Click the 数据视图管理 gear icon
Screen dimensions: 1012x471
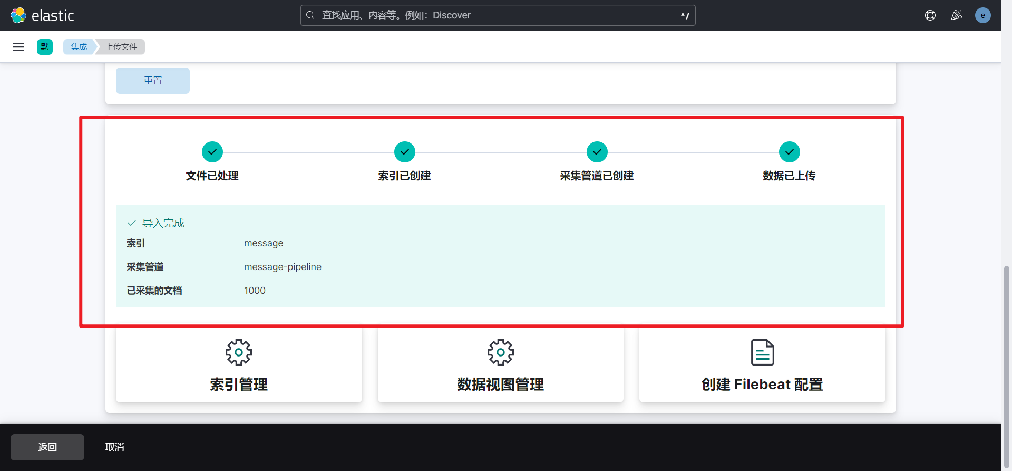click(501, 352)
